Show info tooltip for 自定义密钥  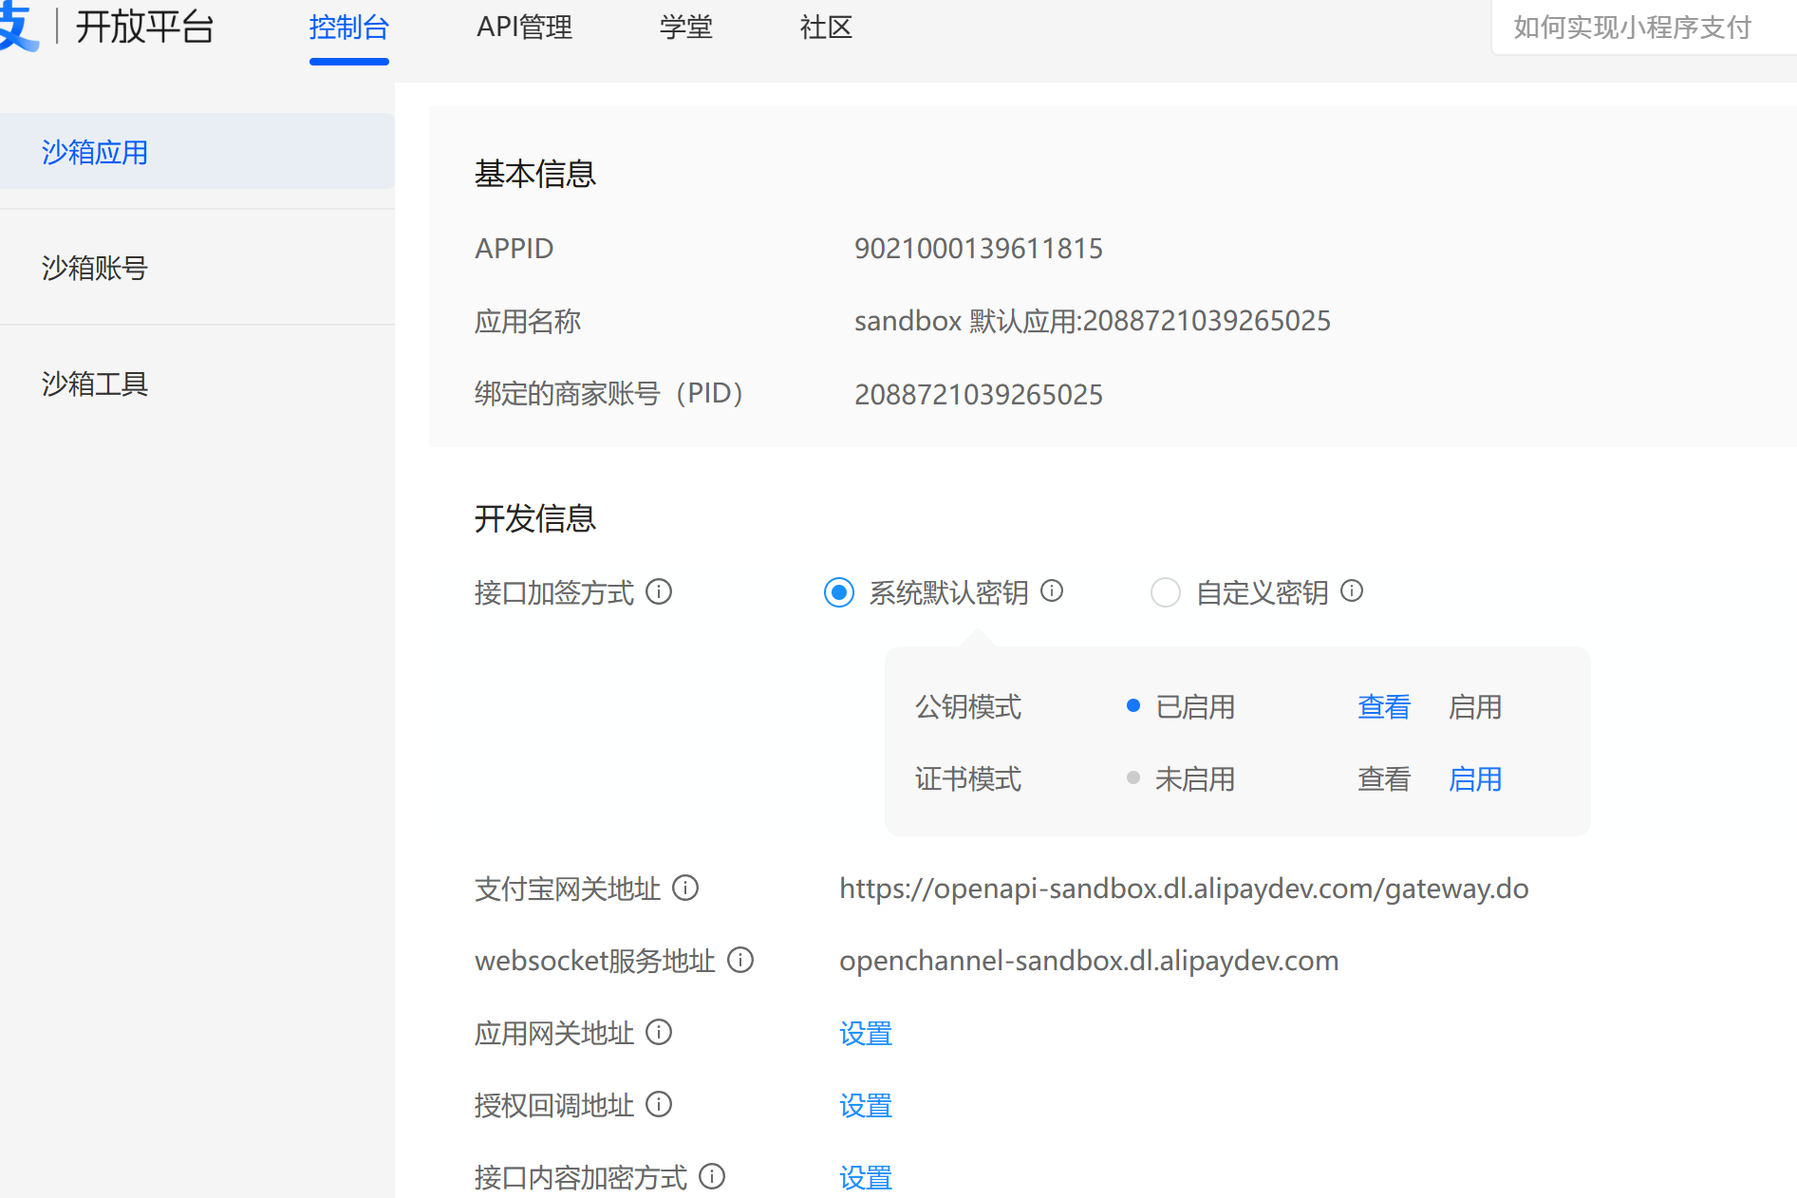(1352, 591)
